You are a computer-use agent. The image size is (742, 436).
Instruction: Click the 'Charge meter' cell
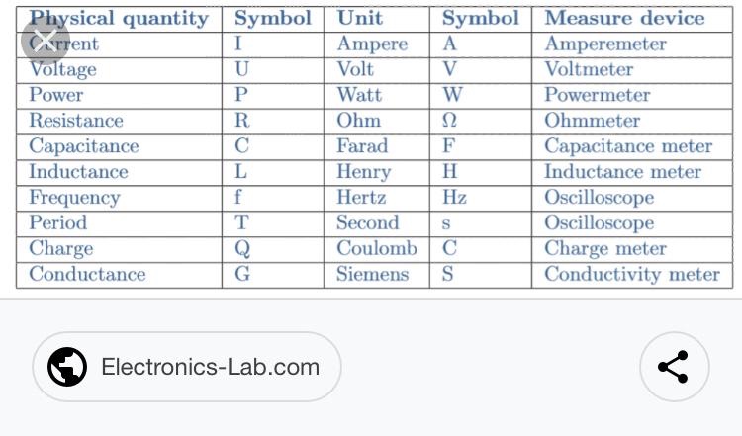point(605,249)
